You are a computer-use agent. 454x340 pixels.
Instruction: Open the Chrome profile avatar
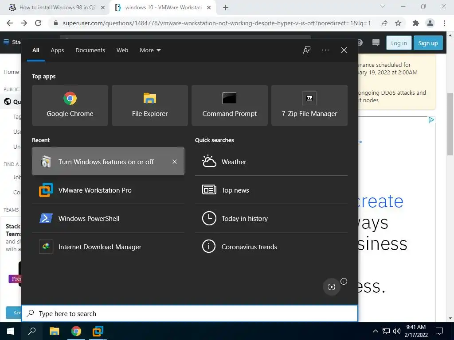[430, 23]
